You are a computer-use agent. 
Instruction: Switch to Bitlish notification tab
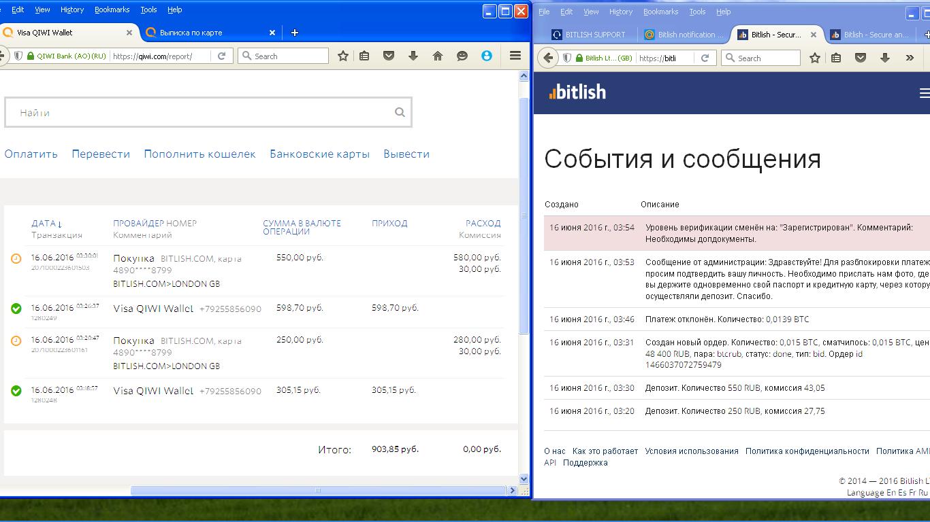[684, 35]
